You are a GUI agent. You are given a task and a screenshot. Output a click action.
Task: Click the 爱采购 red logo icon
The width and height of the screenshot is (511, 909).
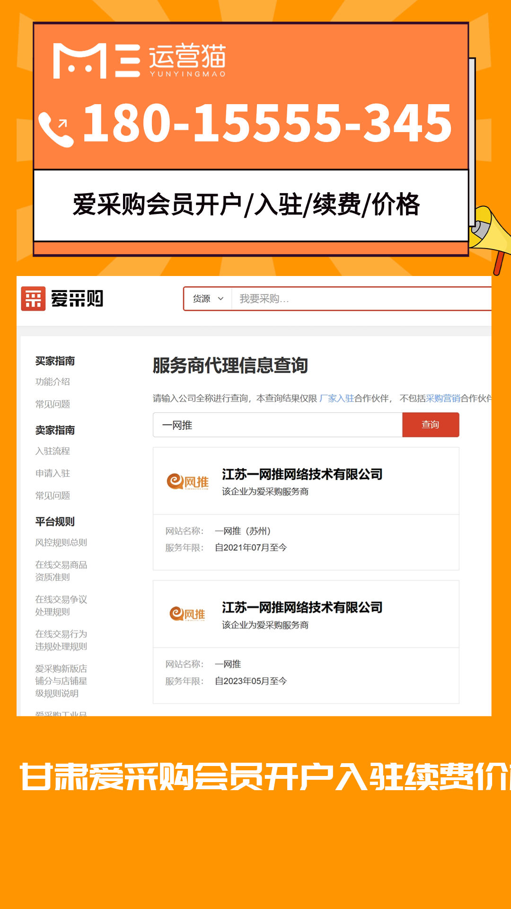click(33, 299)
